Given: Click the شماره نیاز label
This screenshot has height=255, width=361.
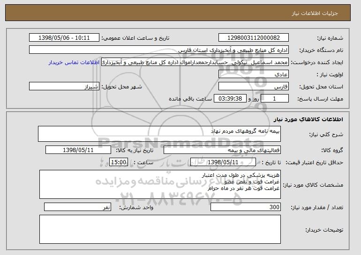Looking at the screenshot, I should [x=330, y=38].
